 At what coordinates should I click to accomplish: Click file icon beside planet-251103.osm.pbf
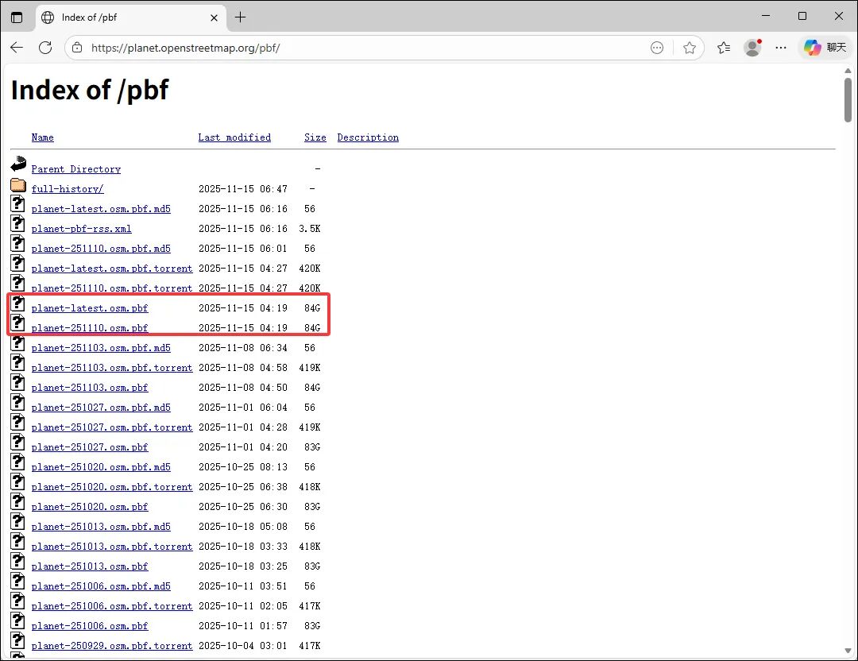point(18,382)
